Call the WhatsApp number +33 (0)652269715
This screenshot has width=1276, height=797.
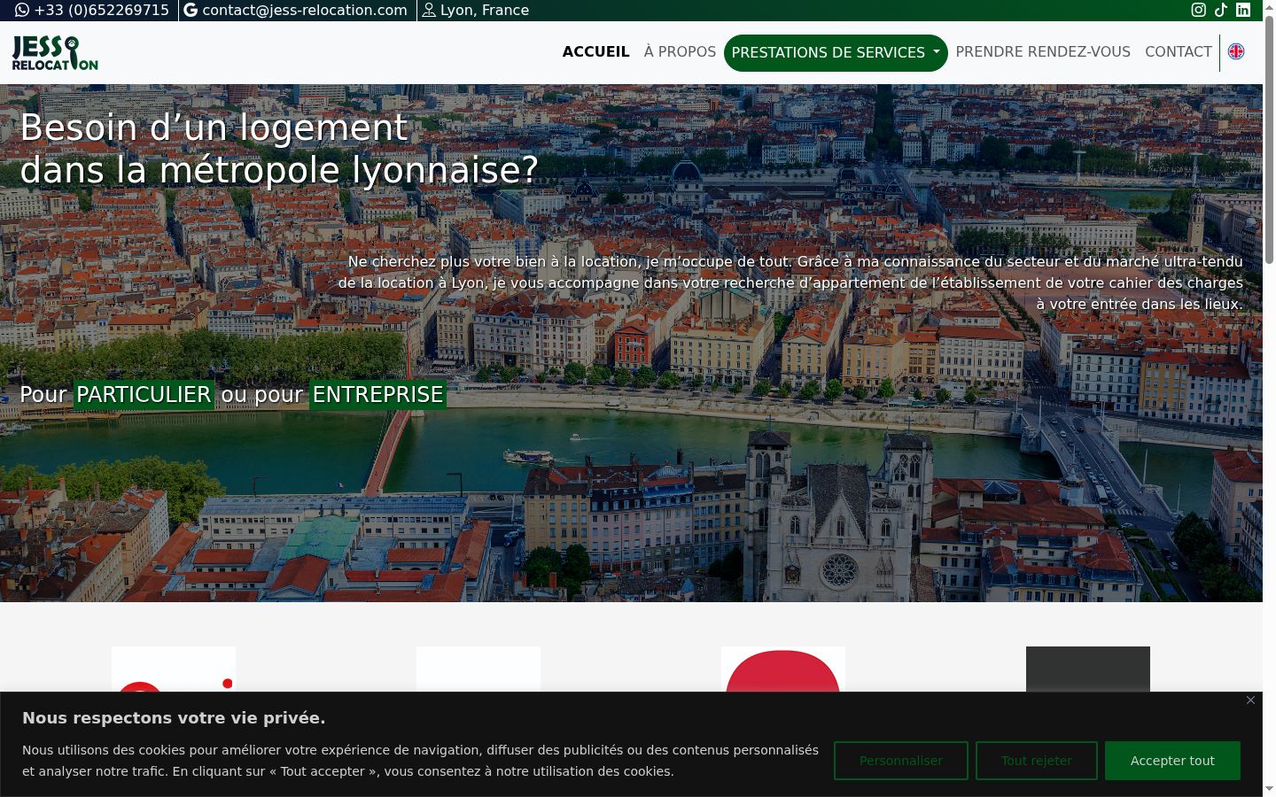click(x=92, y=10)
